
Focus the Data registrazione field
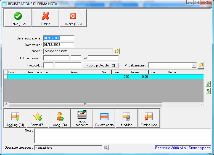click(59, 38)
